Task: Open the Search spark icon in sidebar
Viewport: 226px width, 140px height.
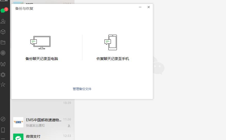Action: (x=3, y=84)
